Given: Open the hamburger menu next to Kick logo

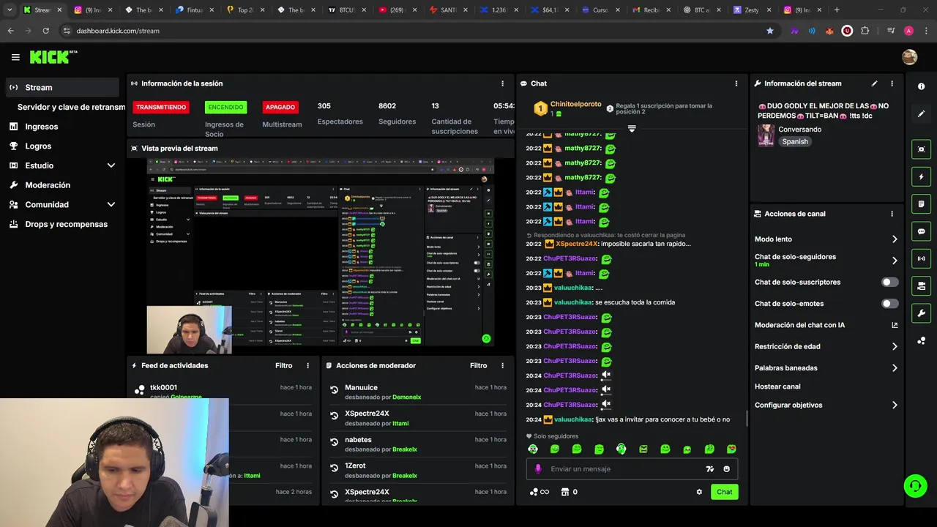Looking at the screenshot, I should coord(15,57).
